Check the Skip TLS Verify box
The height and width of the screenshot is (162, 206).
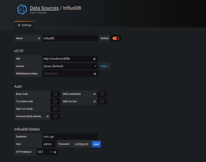click(55, 109)
